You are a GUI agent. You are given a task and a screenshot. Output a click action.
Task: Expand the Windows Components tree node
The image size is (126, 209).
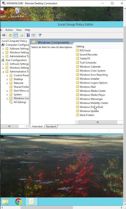coord(7,99)
